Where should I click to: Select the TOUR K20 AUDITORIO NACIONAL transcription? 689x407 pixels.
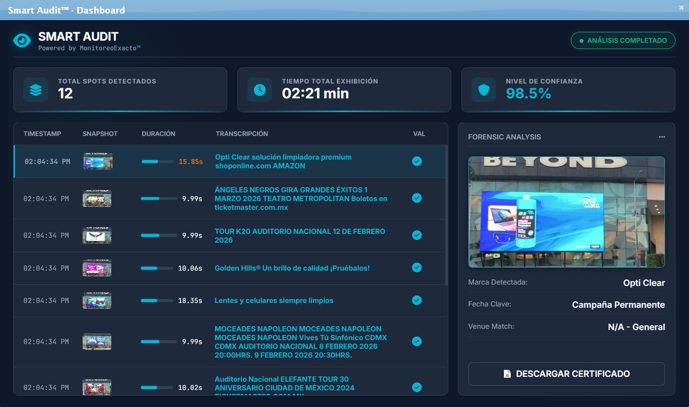(x=300, y=236)
